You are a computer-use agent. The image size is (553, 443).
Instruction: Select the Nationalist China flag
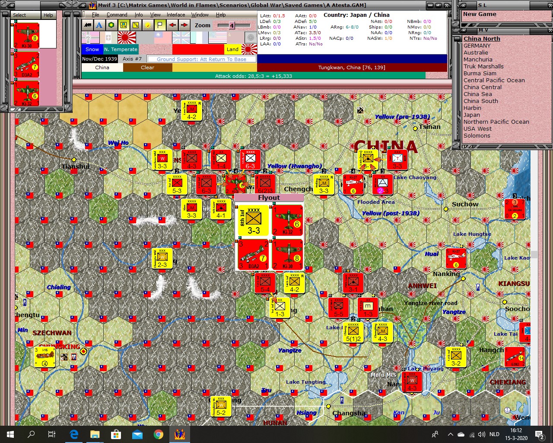(x=163, y=38)
